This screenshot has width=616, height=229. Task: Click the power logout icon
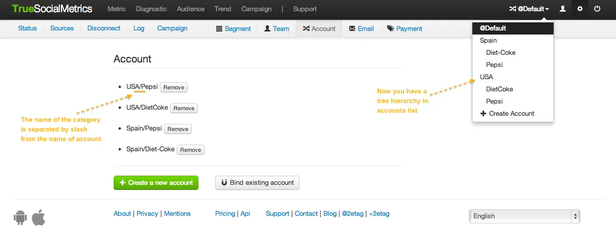pyautogui.click(x=597, y=9)
